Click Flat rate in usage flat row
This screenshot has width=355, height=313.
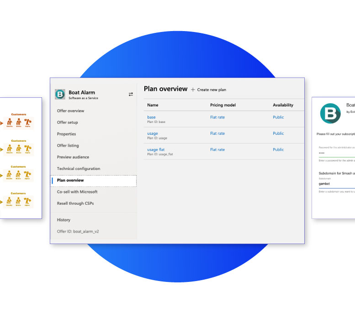coord(217,149)
